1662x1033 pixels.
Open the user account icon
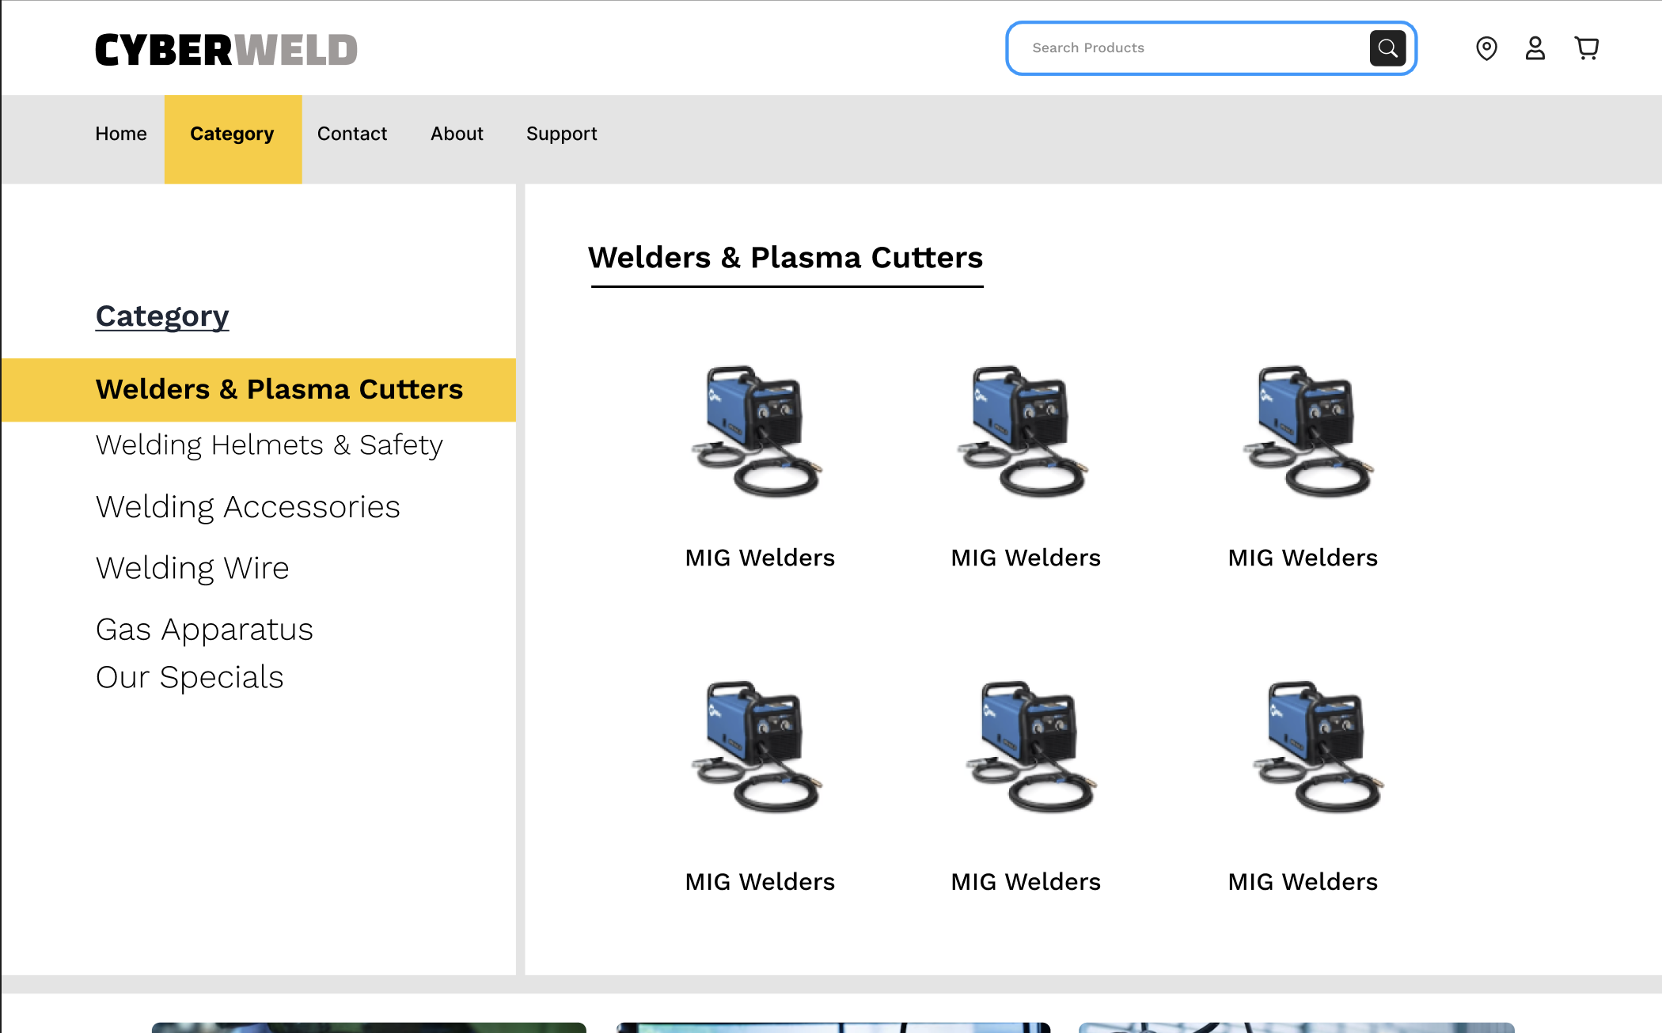(x=1535, y=48)
